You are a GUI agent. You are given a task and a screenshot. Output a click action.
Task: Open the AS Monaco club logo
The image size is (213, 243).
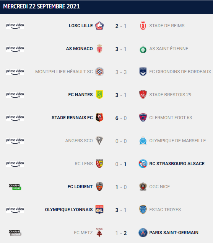point(99,49)
